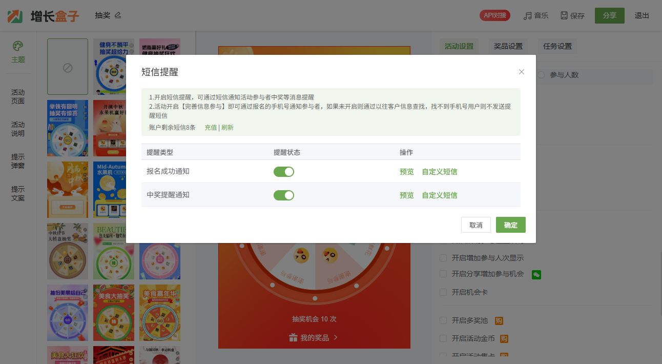Click the 提醒状态 column header

pyautogui.click(x=287, y=152)
